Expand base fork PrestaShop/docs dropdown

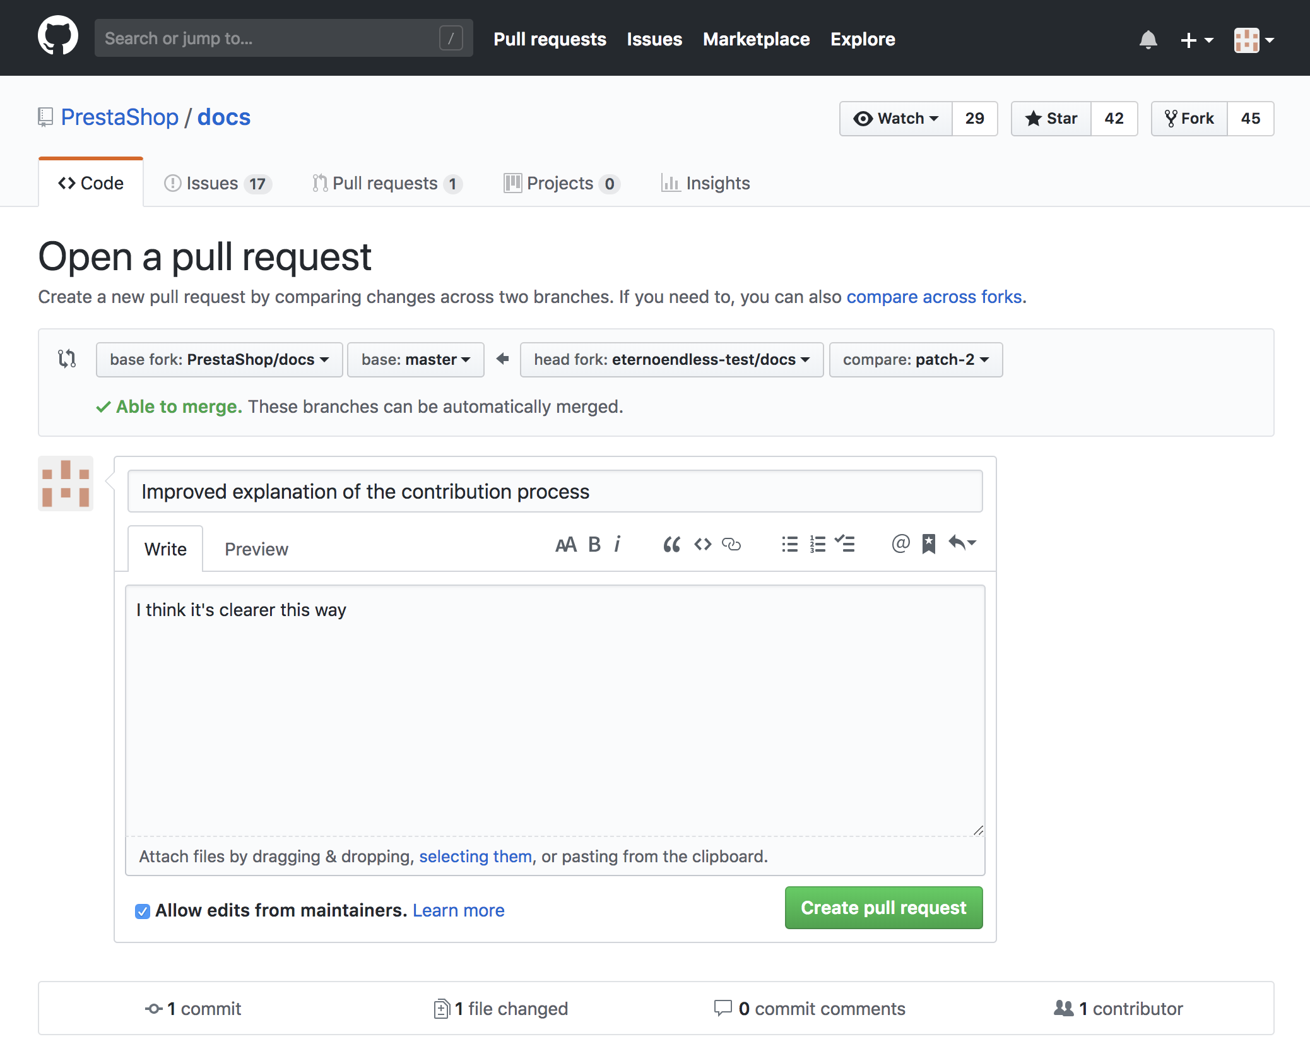pyautogui.click(x=220, y=360)
